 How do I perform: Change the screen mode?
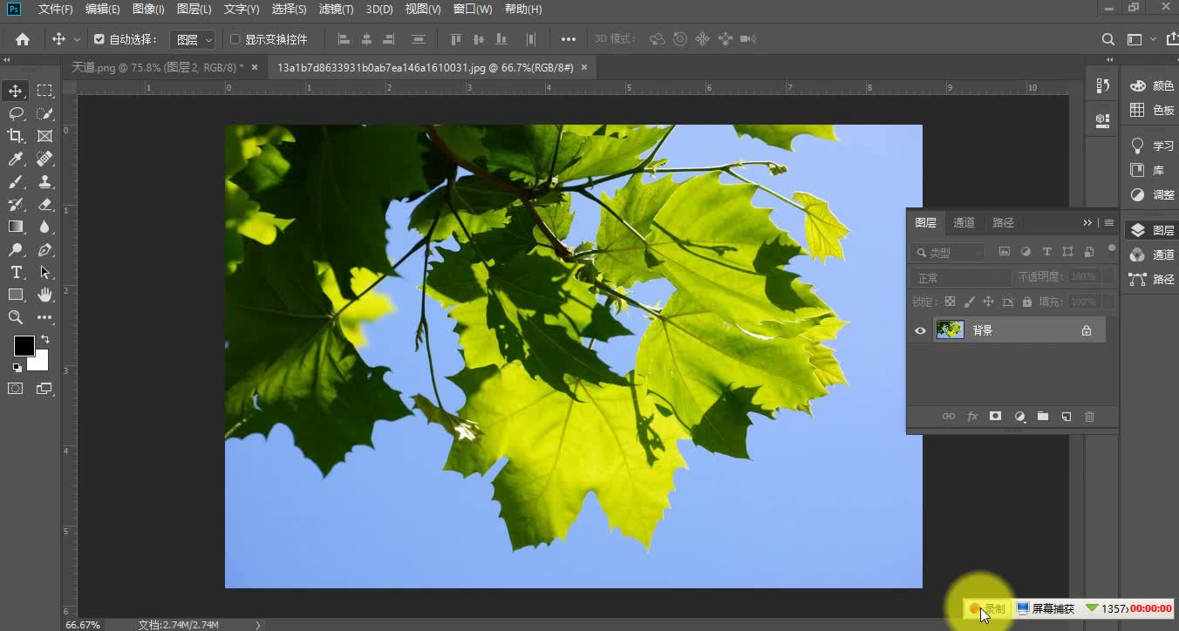(44, 389)
